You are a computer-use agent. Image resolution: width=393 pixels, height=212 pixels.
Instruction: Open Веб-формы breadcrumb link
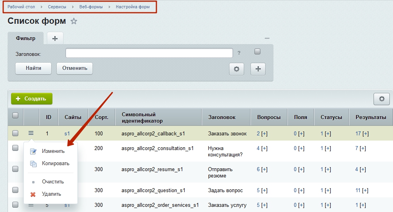tap(91, 7)
